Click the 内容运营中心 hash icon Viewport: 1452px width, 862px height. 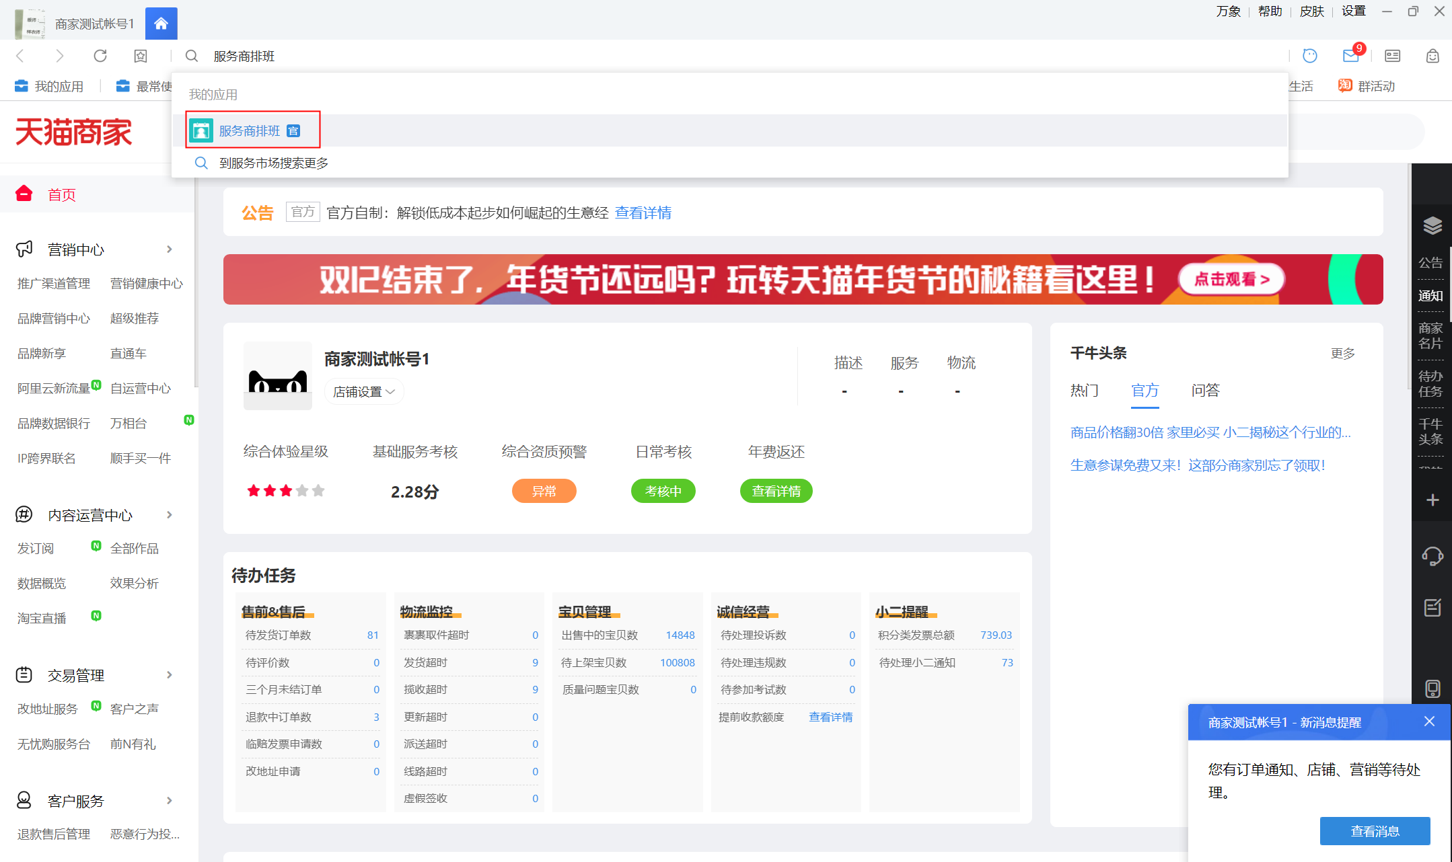tap(24, 515)
